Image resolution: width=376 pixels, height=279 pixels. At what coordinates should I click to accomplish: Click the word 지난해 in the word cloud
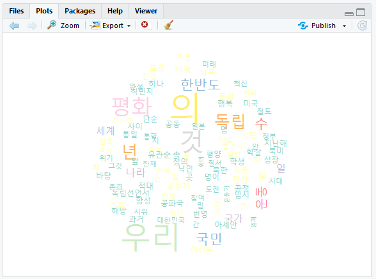click(x=276, y=143)
